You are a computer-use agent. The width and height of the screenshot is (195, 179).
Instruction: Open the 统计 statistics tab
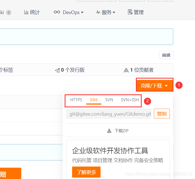[x=32, y=12]
